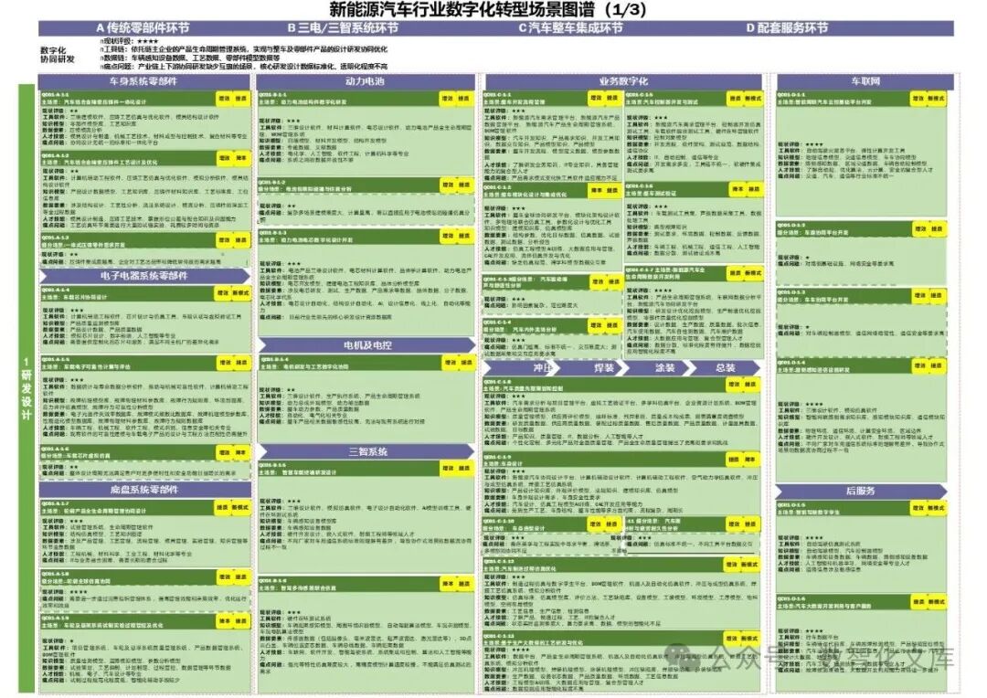Click 新模式 tag on first 车联网 card
Image resolution: width=987 pixels, height=698 pixels.
point(936,99)
